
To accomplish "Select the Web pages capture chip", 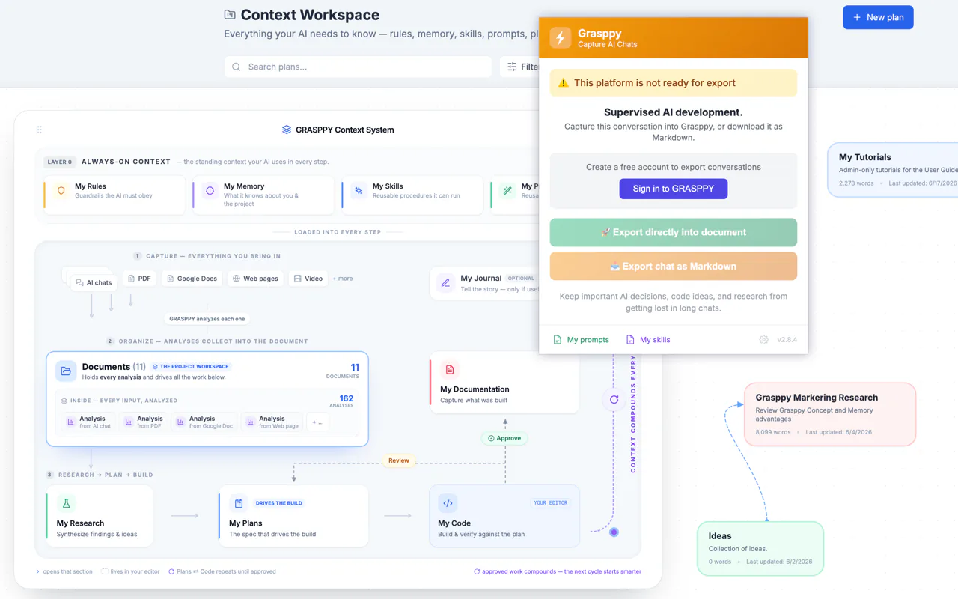I will [255, 279].
